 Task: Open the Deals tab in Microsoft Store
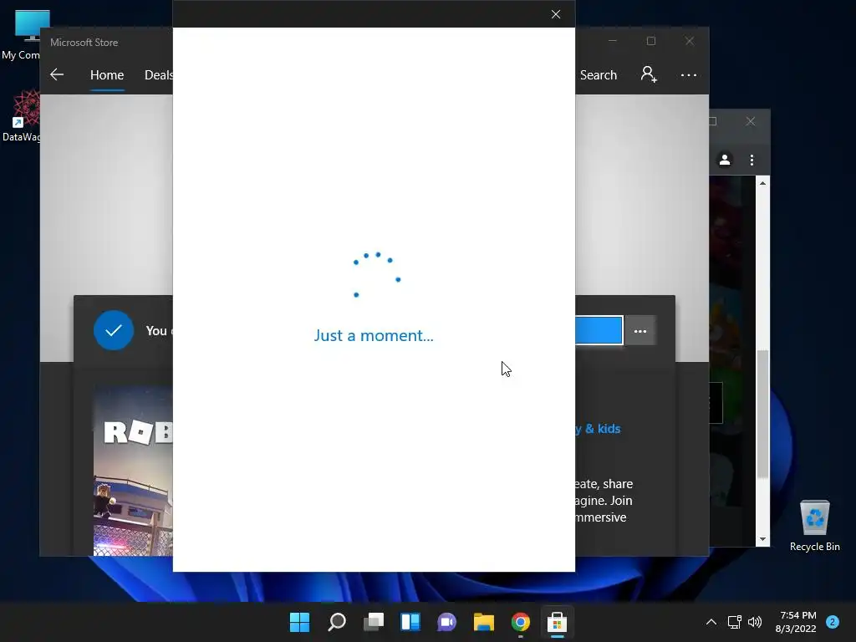pos(158,74)
